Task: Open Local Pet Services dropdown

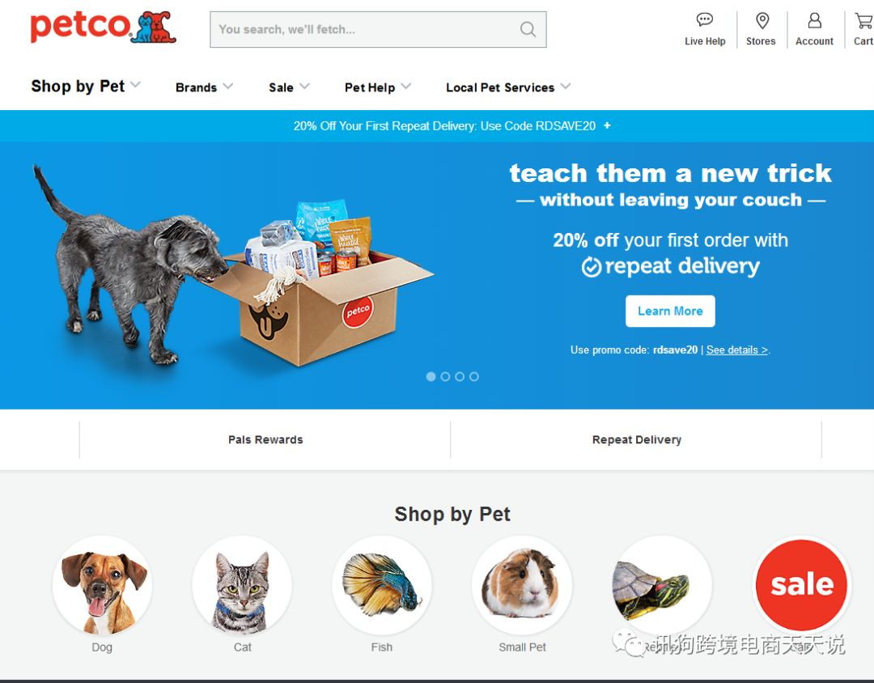Action: point(508,87)
